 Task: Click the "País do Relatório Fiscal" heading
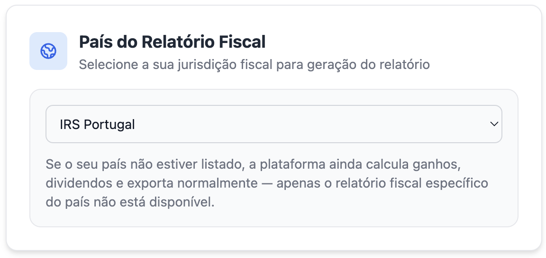tap(172, 42)
